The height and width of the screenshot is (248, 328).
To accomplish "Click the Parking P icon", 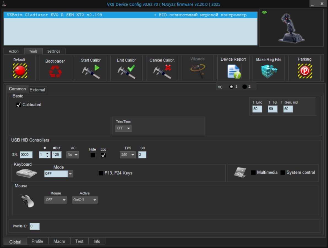I will [305, 71].
